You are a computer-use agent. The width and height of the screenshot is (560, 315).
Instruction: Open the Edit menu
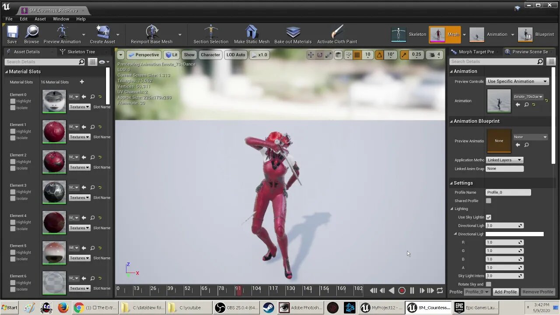click(24, 19)
